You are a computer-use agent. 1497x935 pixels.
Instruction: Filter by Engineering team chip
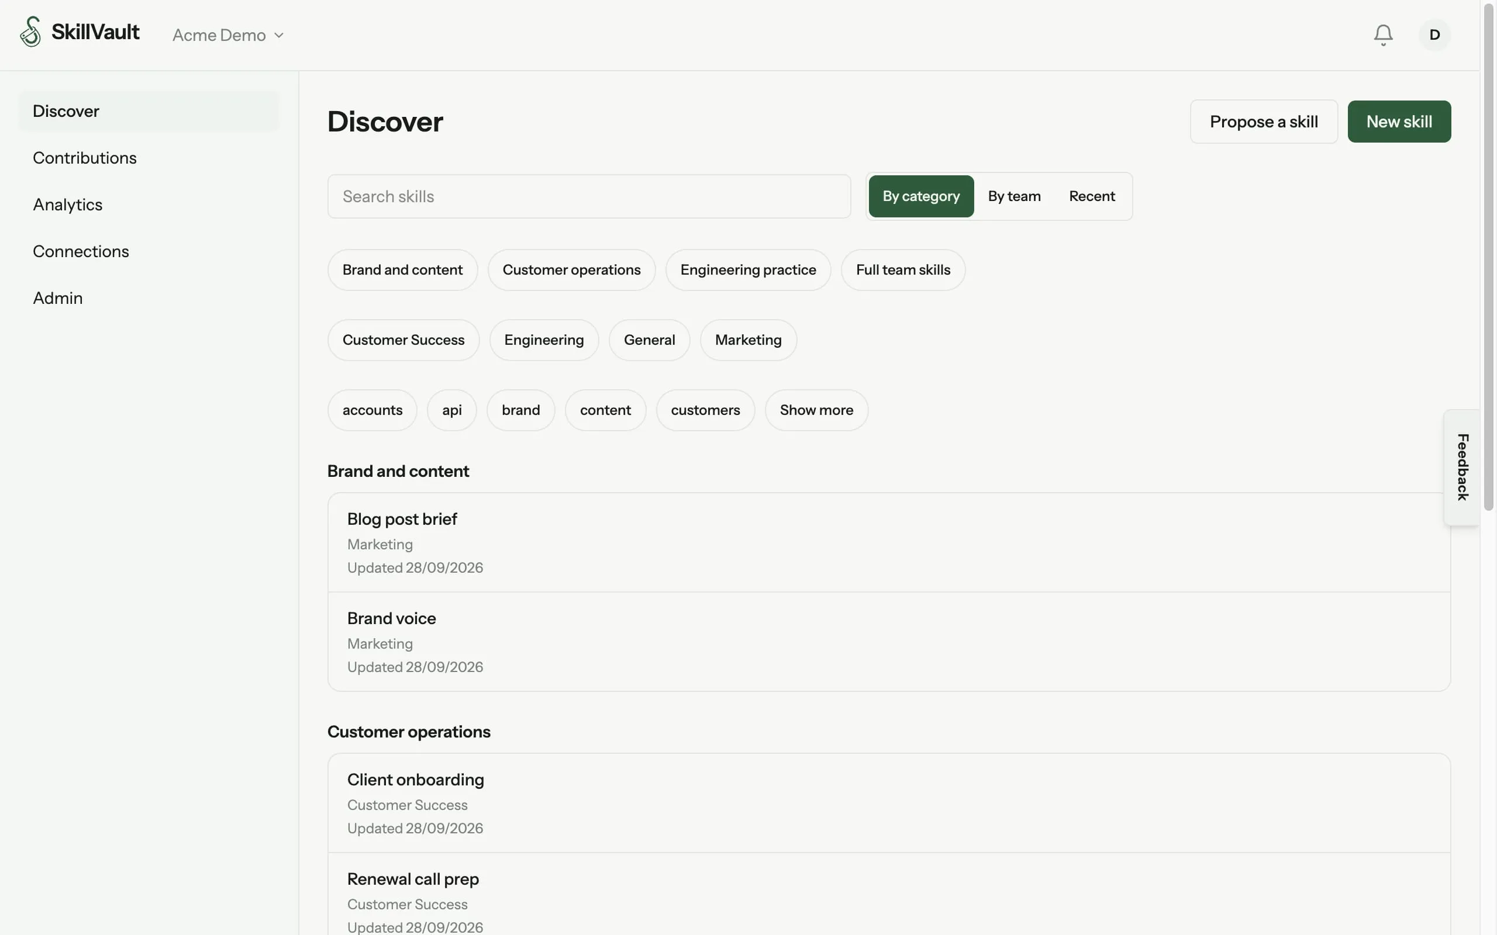point(544,340)
